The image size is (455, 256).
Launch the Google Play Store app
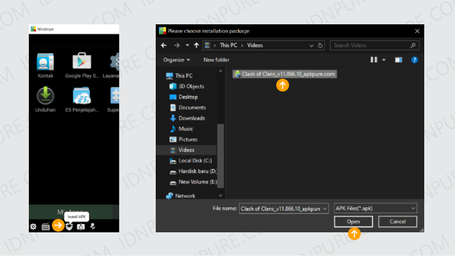(80, 63)
